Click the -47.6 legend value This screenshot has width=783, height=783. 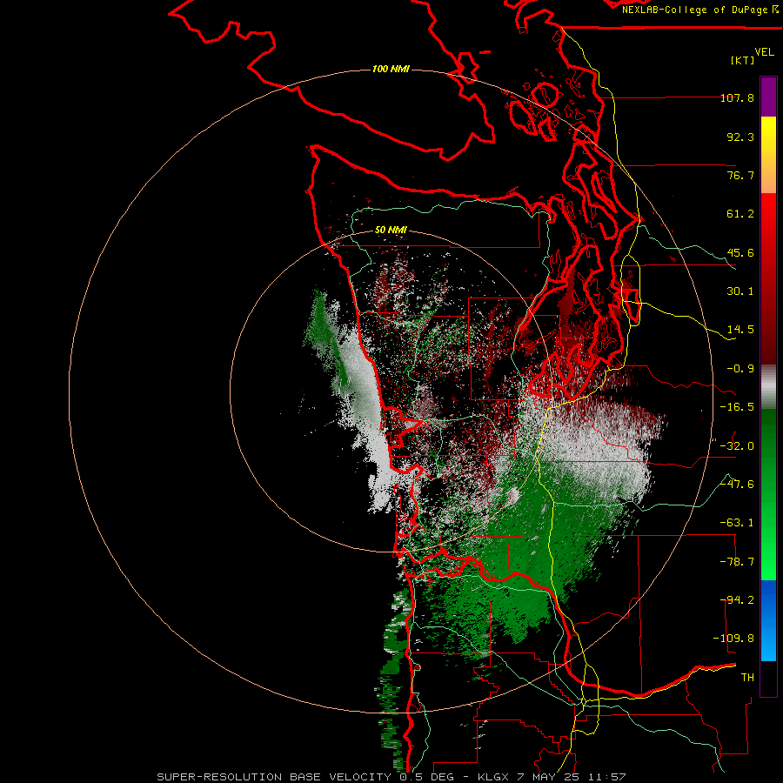(737, 485)
